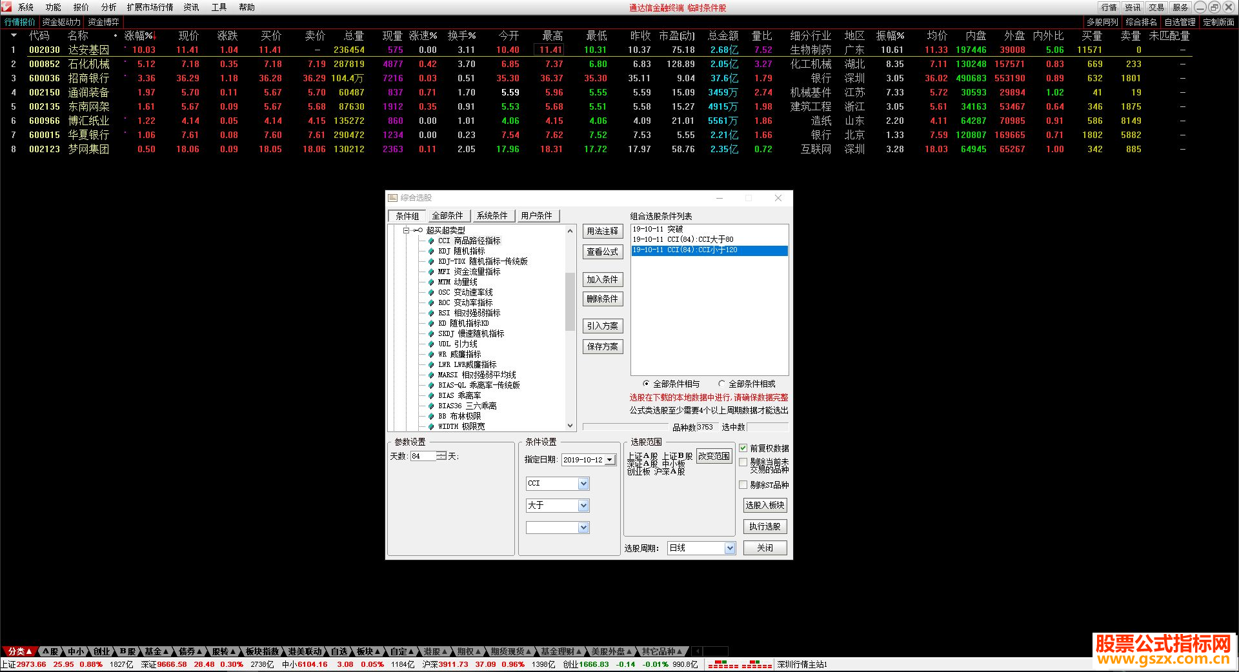Click the 涨幅% column header
Screen dimensions: 1239x672
click(x=140, y=35)
